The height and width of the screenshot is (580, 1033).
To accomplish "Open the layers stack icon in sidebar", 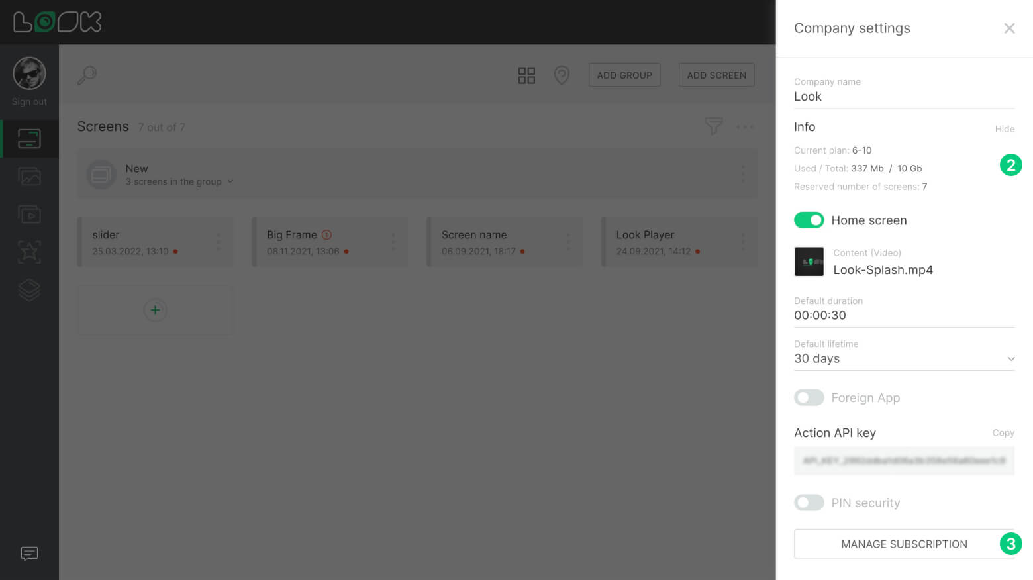I will pos(29,290).
